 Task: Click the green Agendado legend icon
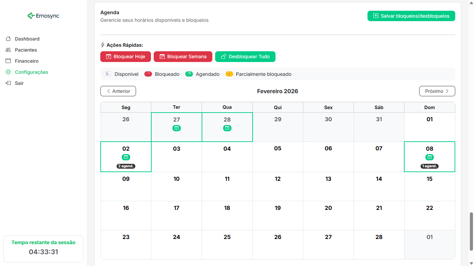pyautogui.click(x=189, y=74)
